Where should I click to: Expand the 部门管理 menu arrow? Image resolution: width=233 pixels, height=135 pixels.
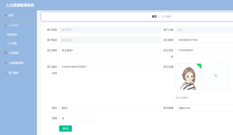tap(33, 73)
